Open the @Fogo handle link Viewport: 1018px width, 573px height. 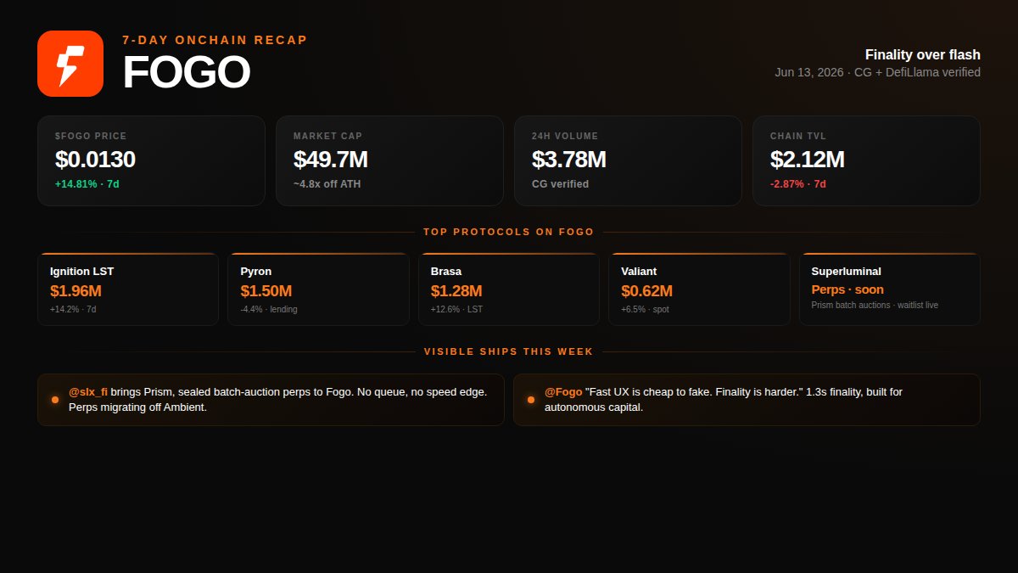pos(563,392)
